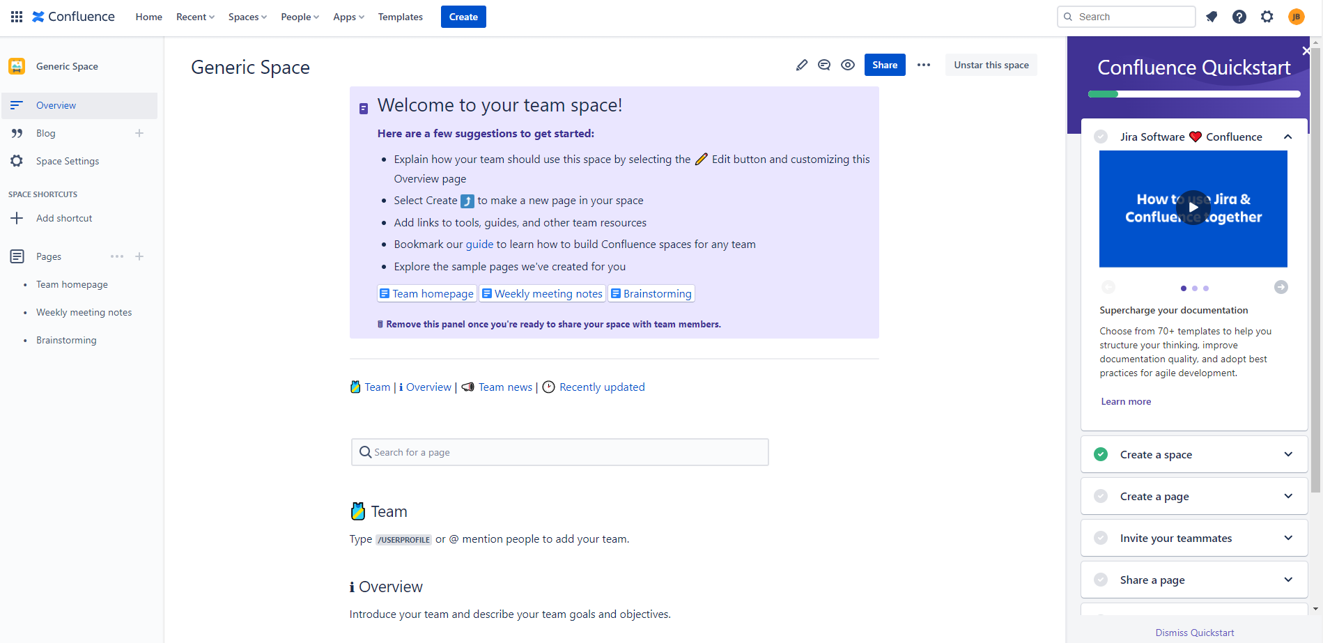Viewport: 1323px width, 643px height.
Task: Open the Atlassian app switcher grid
Action: coord(15,16)
